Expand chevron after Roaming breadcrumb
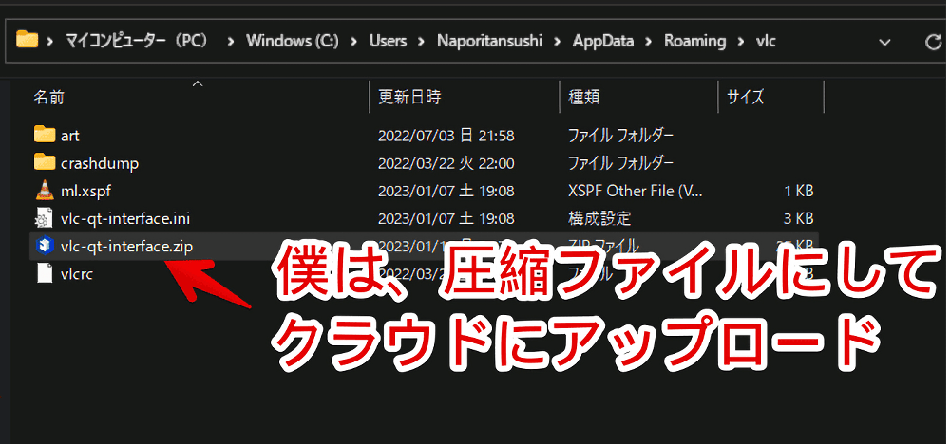The image size is (950, 444). pyautogui.click(x=741, y=41)
